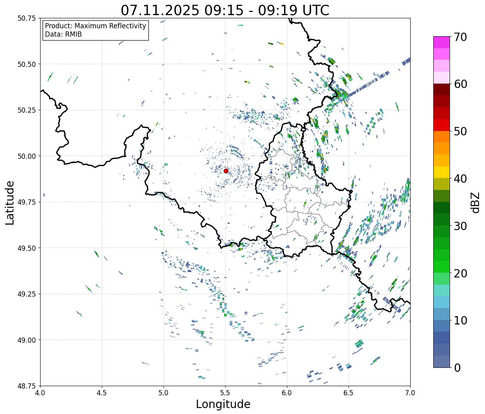Click the bright green colorbar segment above 20
Viewport: 485px width, 414px height.
click(442, 267)
